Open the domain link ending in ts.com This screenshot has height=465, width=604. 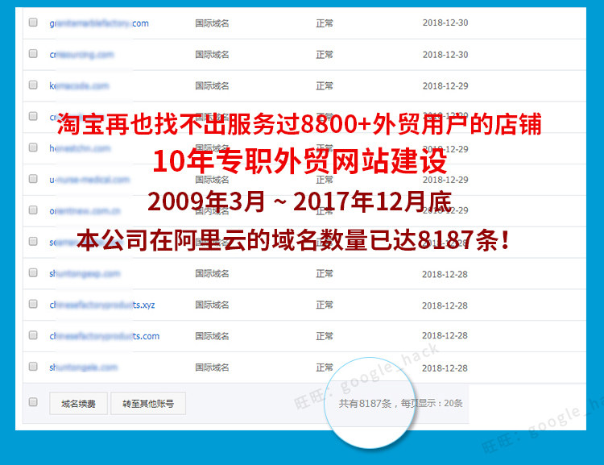pos(105,336)
